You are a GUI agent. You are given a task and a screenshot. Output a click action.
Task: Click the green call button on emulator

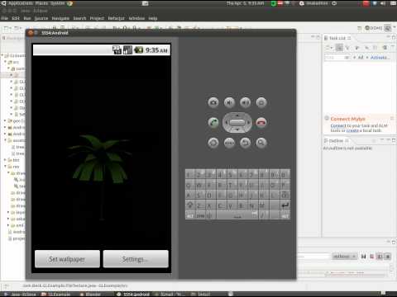213,122
